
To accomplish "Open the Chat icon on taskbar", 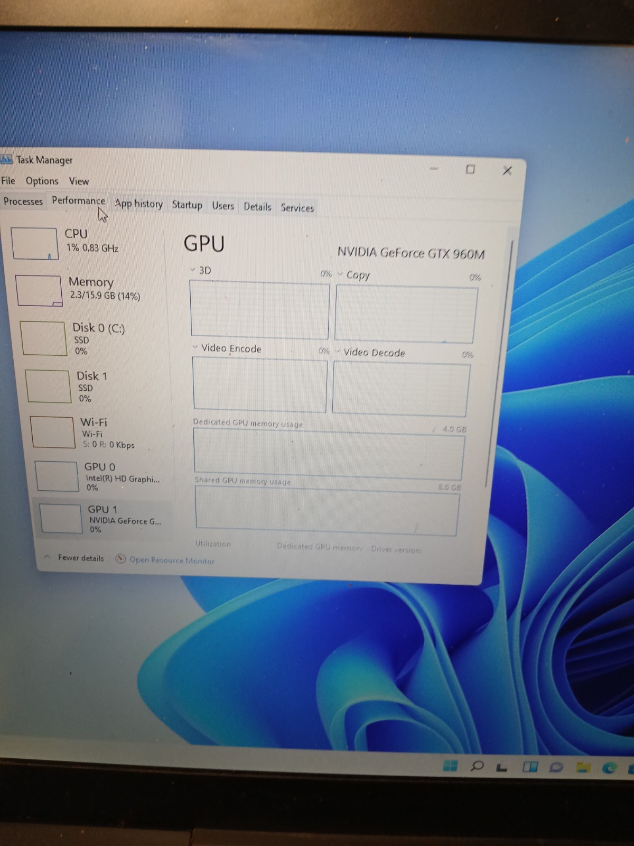I will [556, 767].
